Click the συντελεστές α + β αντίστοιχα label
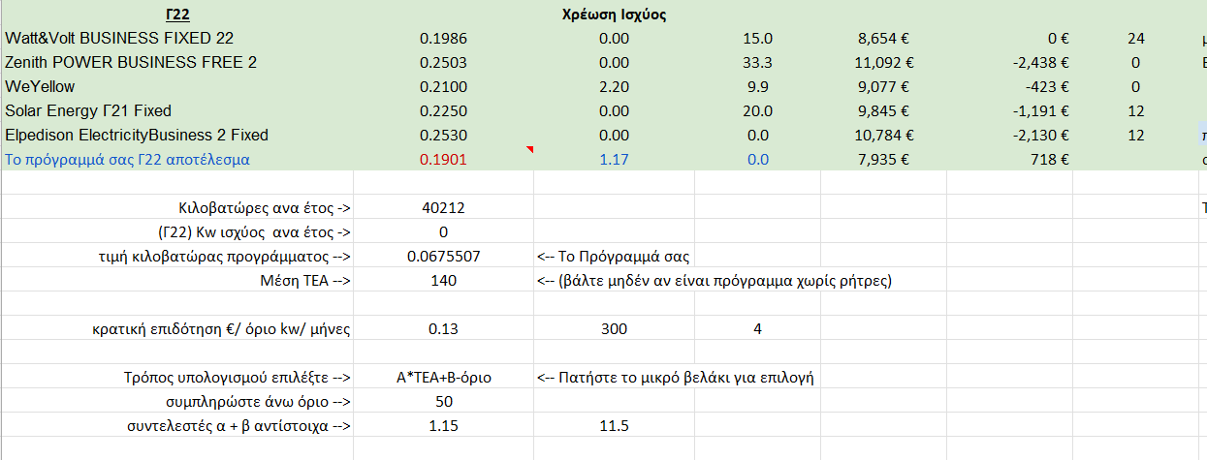 point(239,426)
